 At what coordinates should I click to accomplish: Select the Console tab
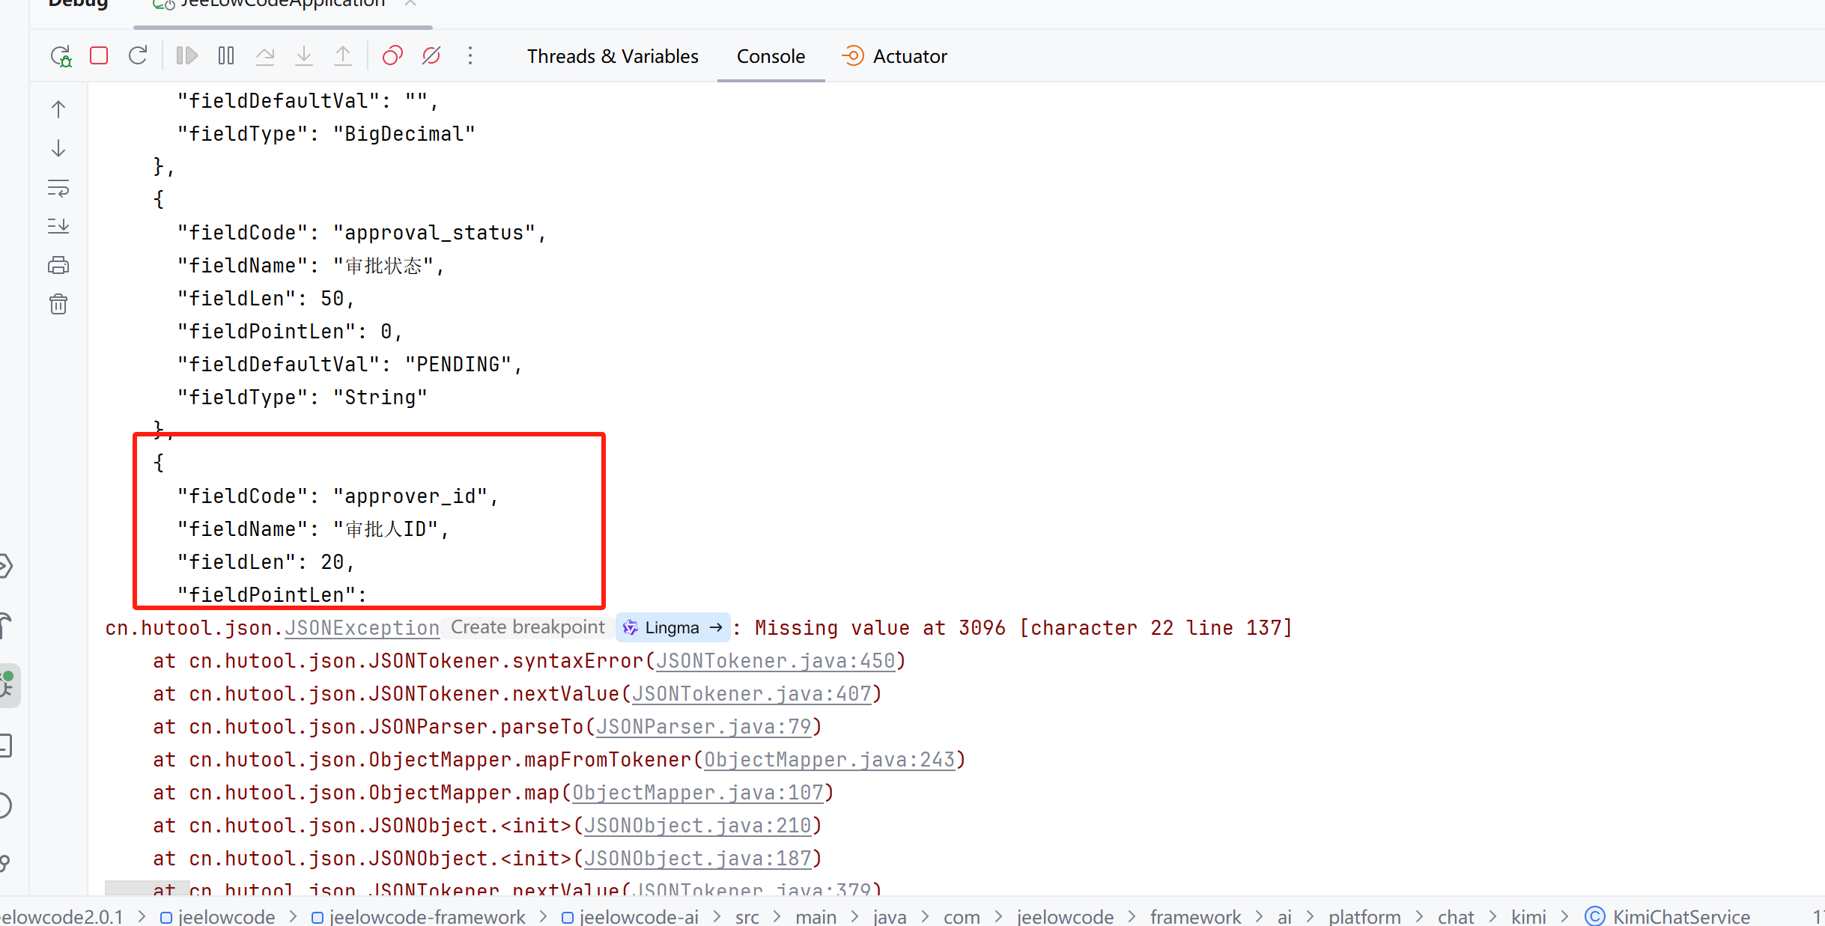pos(771,56)
